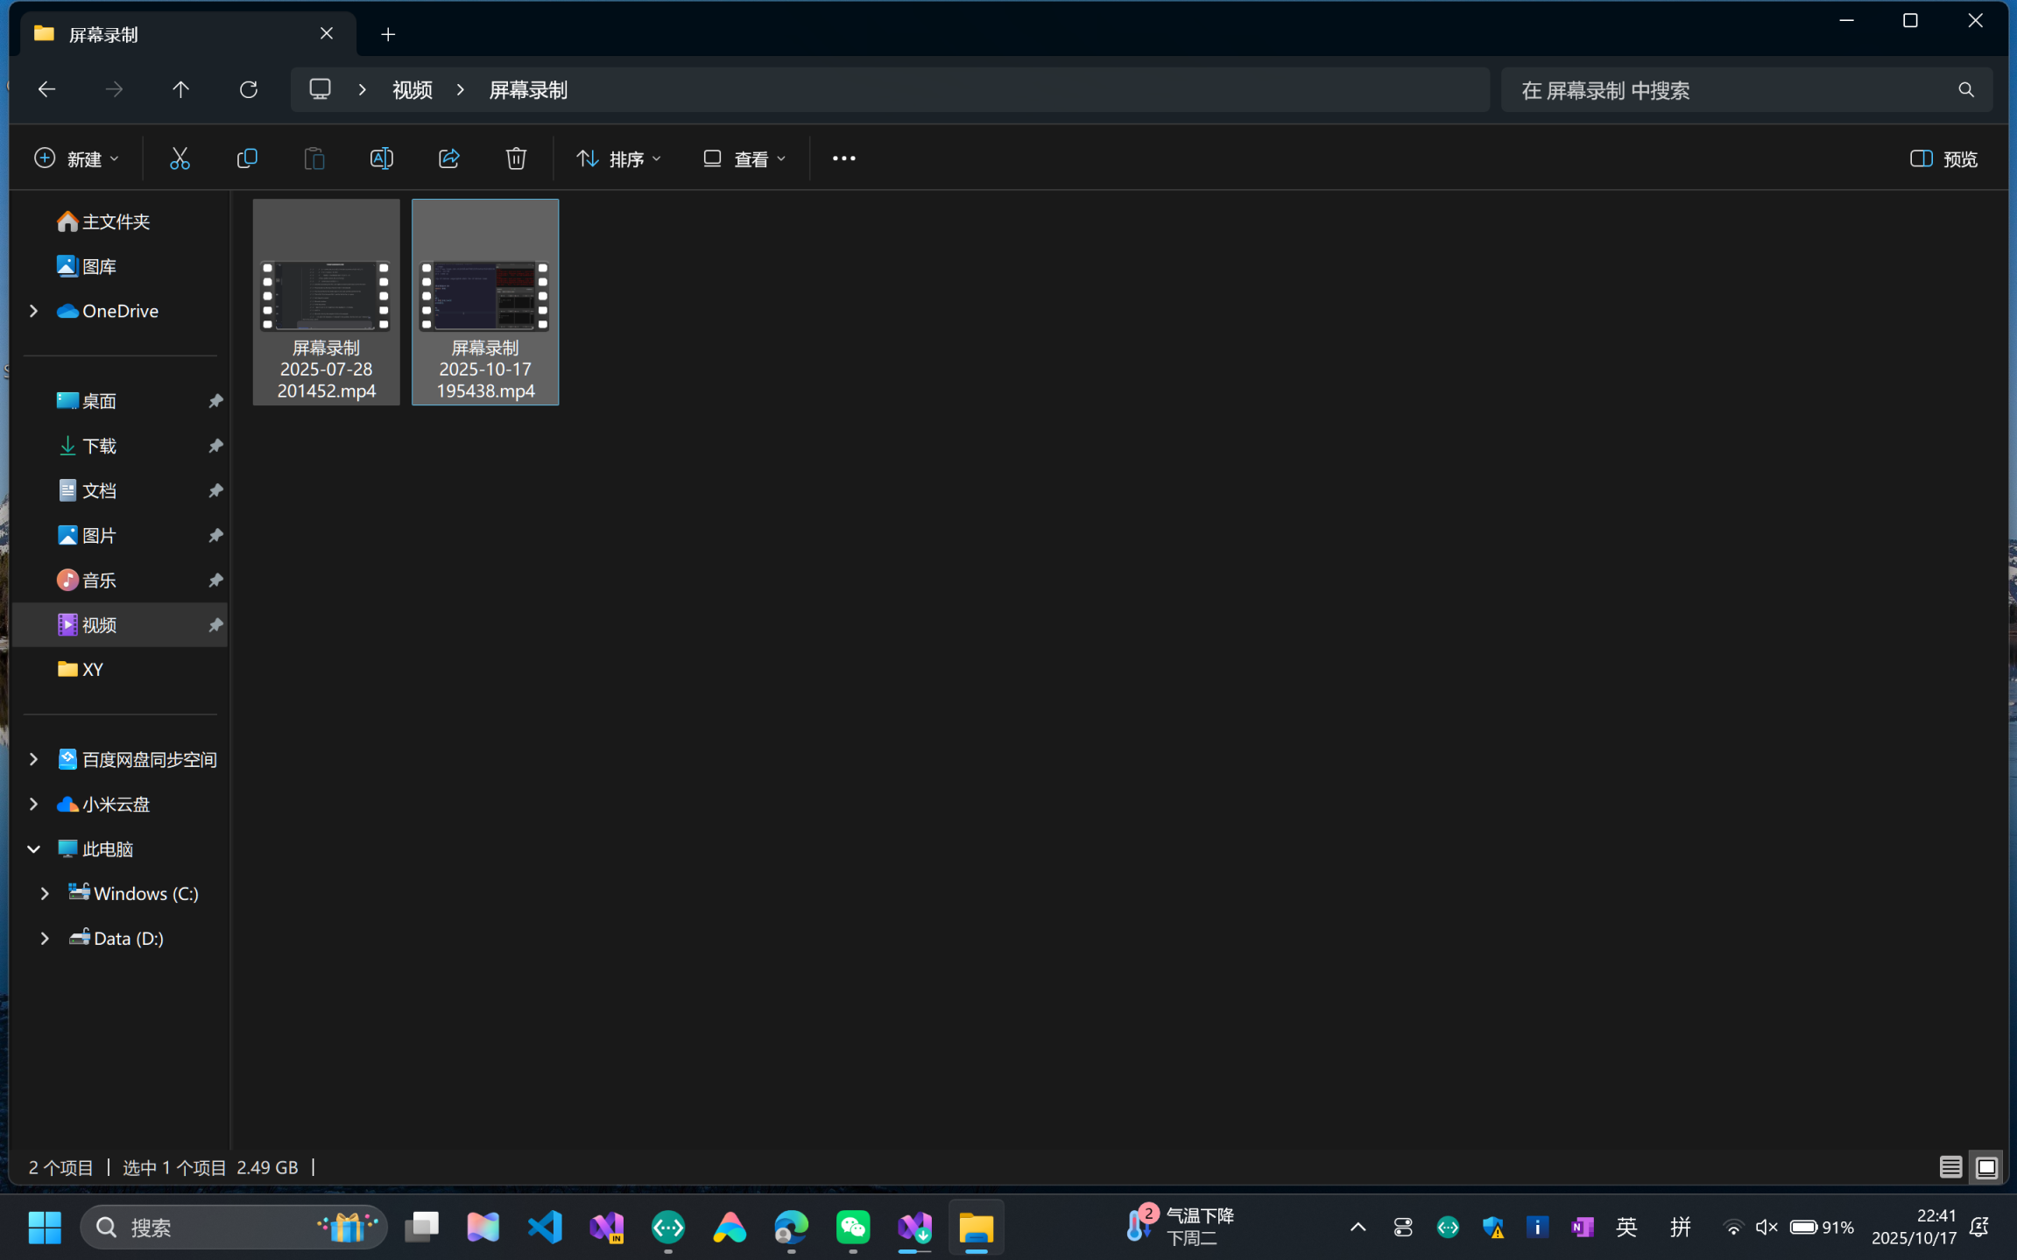Open the See more ellipsis menu
2017x1260 pixels.
[843, 158]
